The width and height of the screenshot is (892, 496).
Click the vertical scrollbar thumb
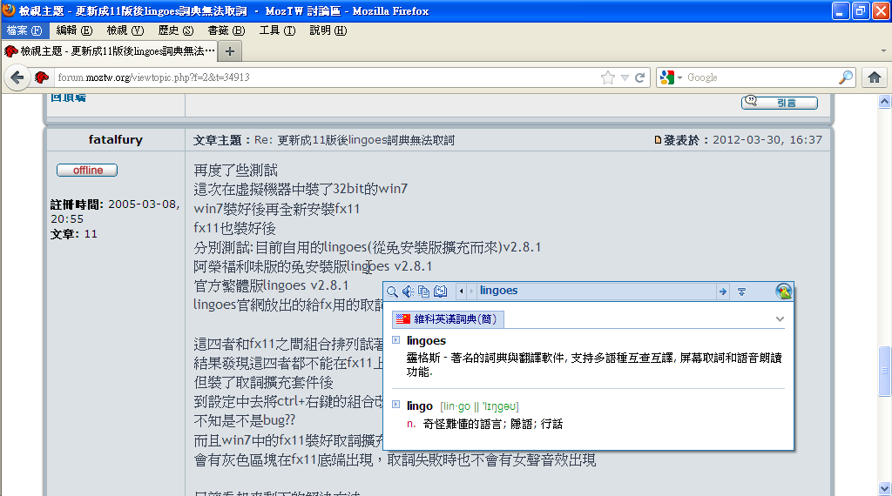point(884,371)
